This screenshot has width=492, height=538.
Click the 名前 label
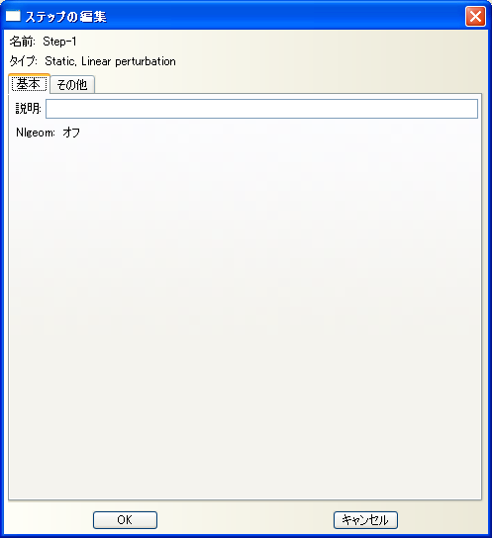(x=22, y=42)
